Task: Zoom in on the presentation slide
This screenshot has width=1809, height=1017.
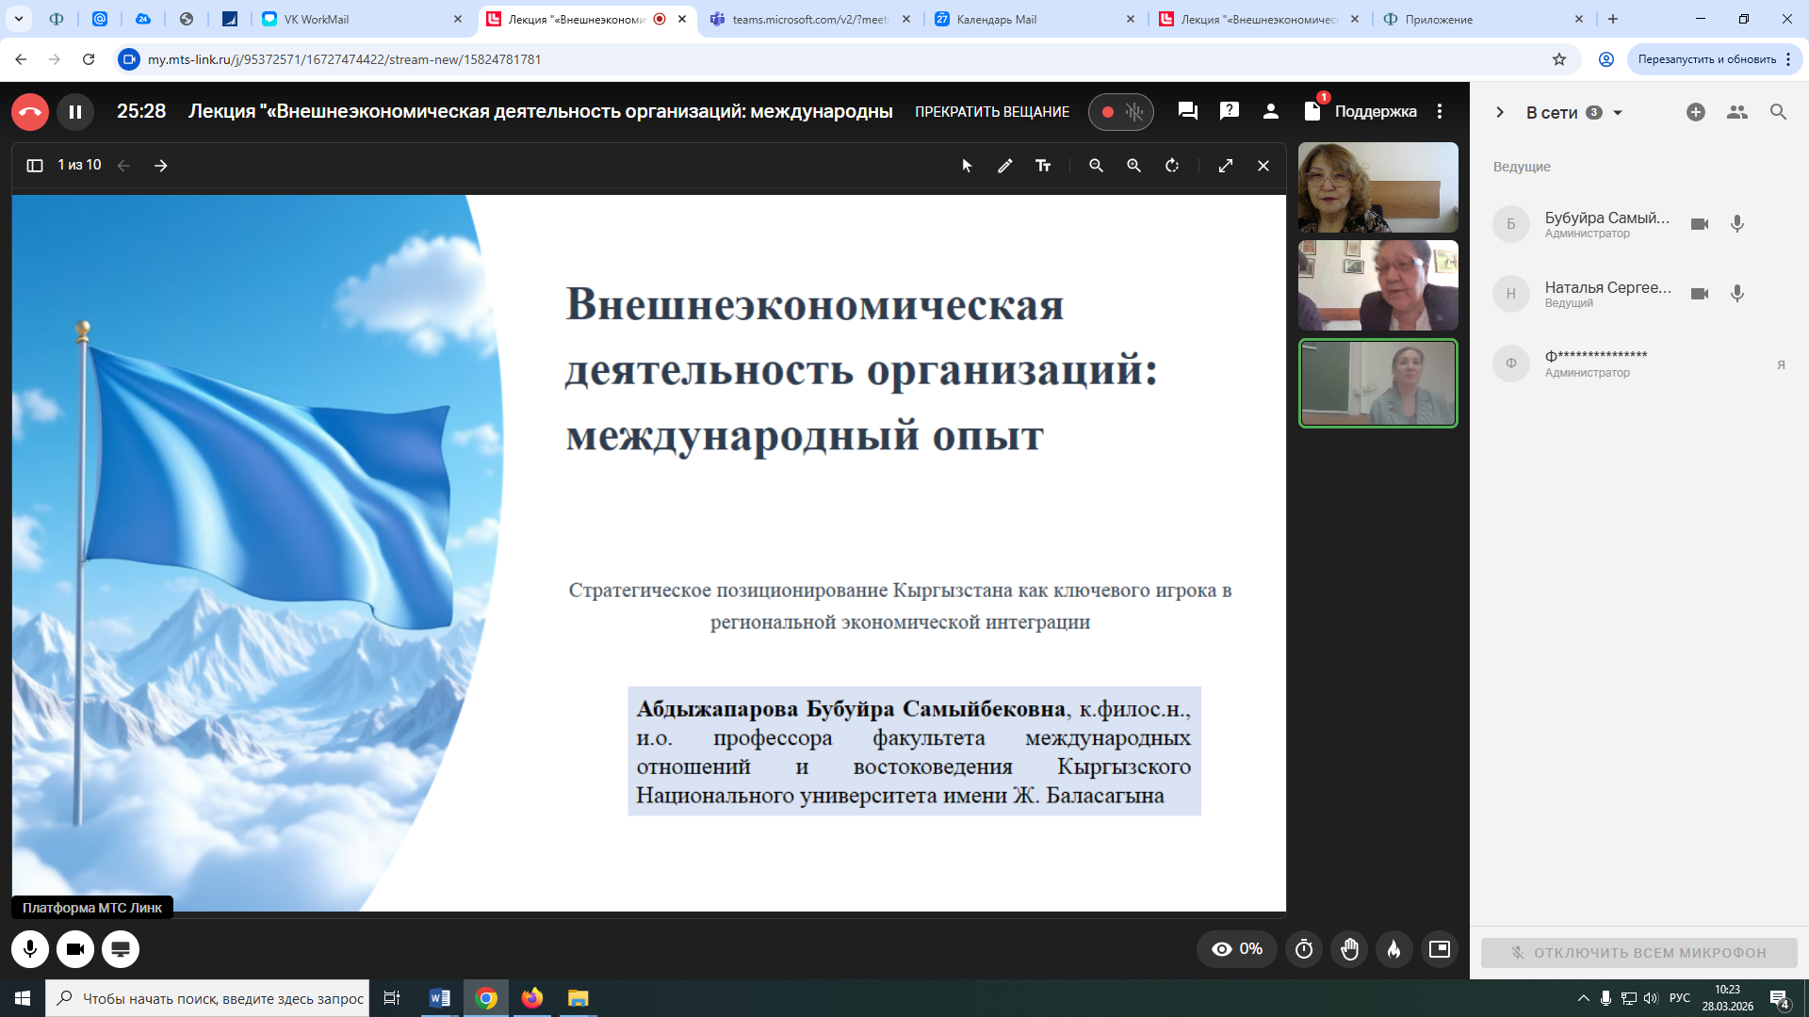Action: 1133,165
